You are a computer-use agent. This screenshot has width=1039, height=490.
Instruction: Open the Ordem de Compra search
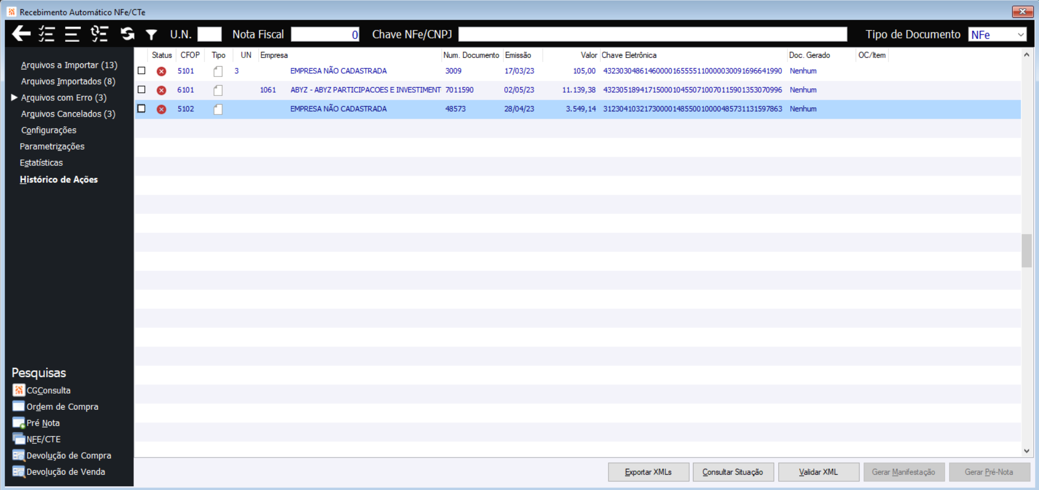56,407
